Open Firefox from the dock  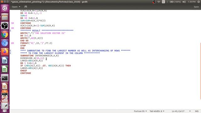5,52
